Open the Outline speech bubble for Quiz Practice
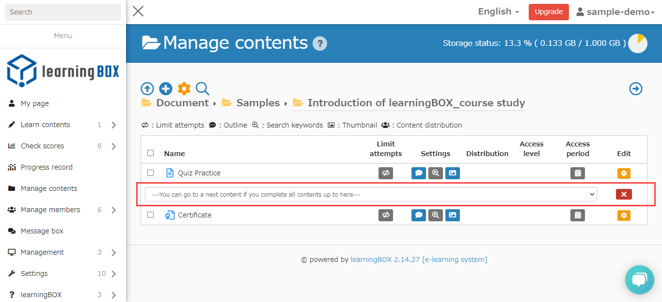 coord(419,173)
